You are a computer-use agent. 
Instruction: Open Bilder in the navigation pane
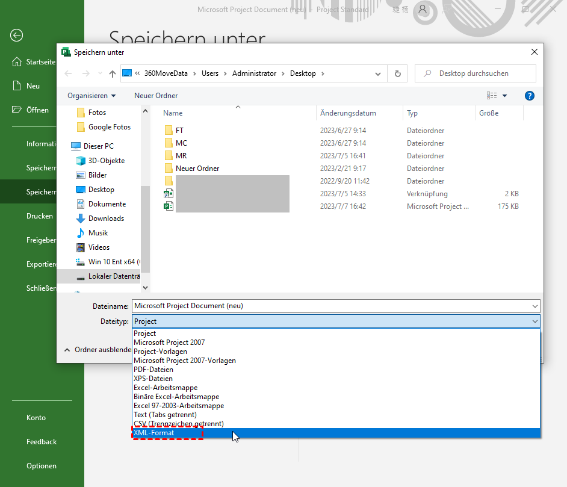91,175
